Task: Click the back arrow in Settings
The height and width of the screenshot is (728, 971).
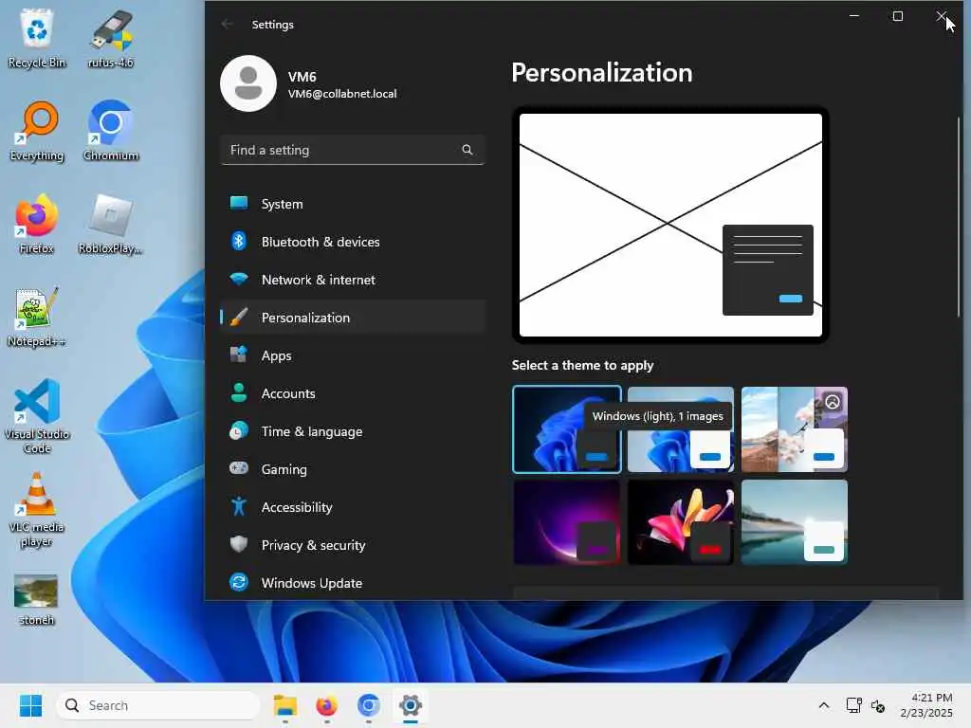Action: [228, 24]
